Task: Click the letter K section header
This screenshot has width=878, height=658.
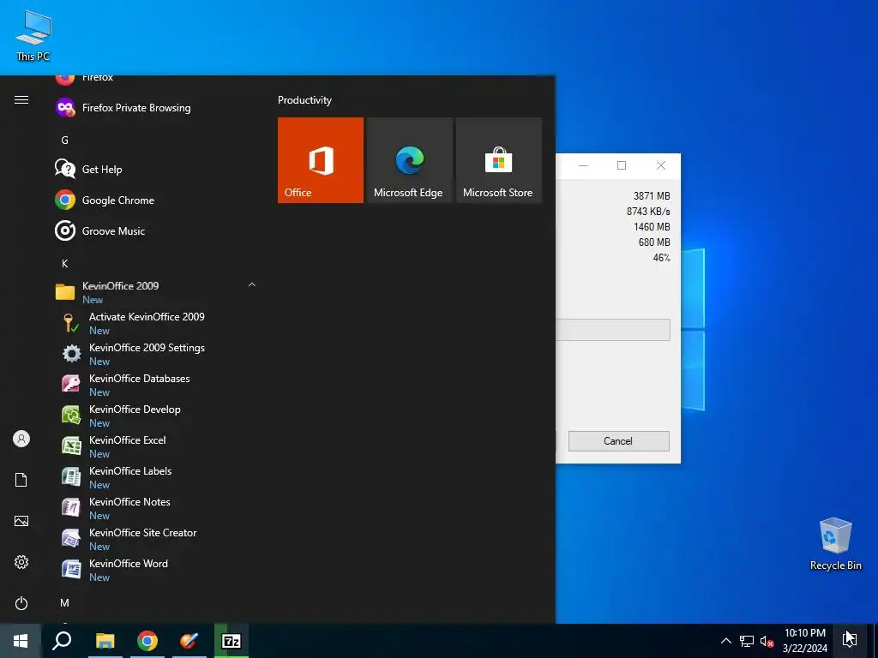Action: [x=65, y=264]
